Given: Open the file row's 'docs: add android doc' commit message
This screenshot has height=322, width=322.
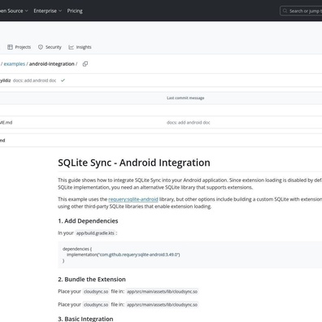Looking at the screenshot, I should pyautogui.click(x=188, y=123).
